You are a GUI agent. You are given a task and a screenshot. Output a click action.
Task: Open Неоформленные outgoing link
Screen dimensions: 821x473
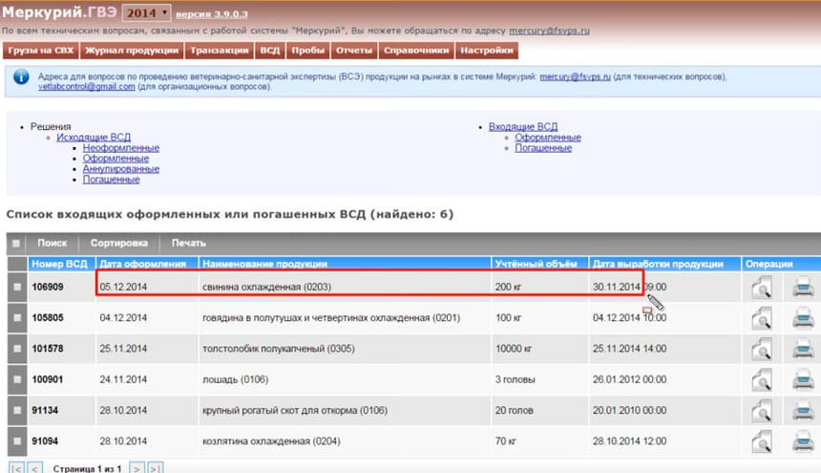[121, 148]
